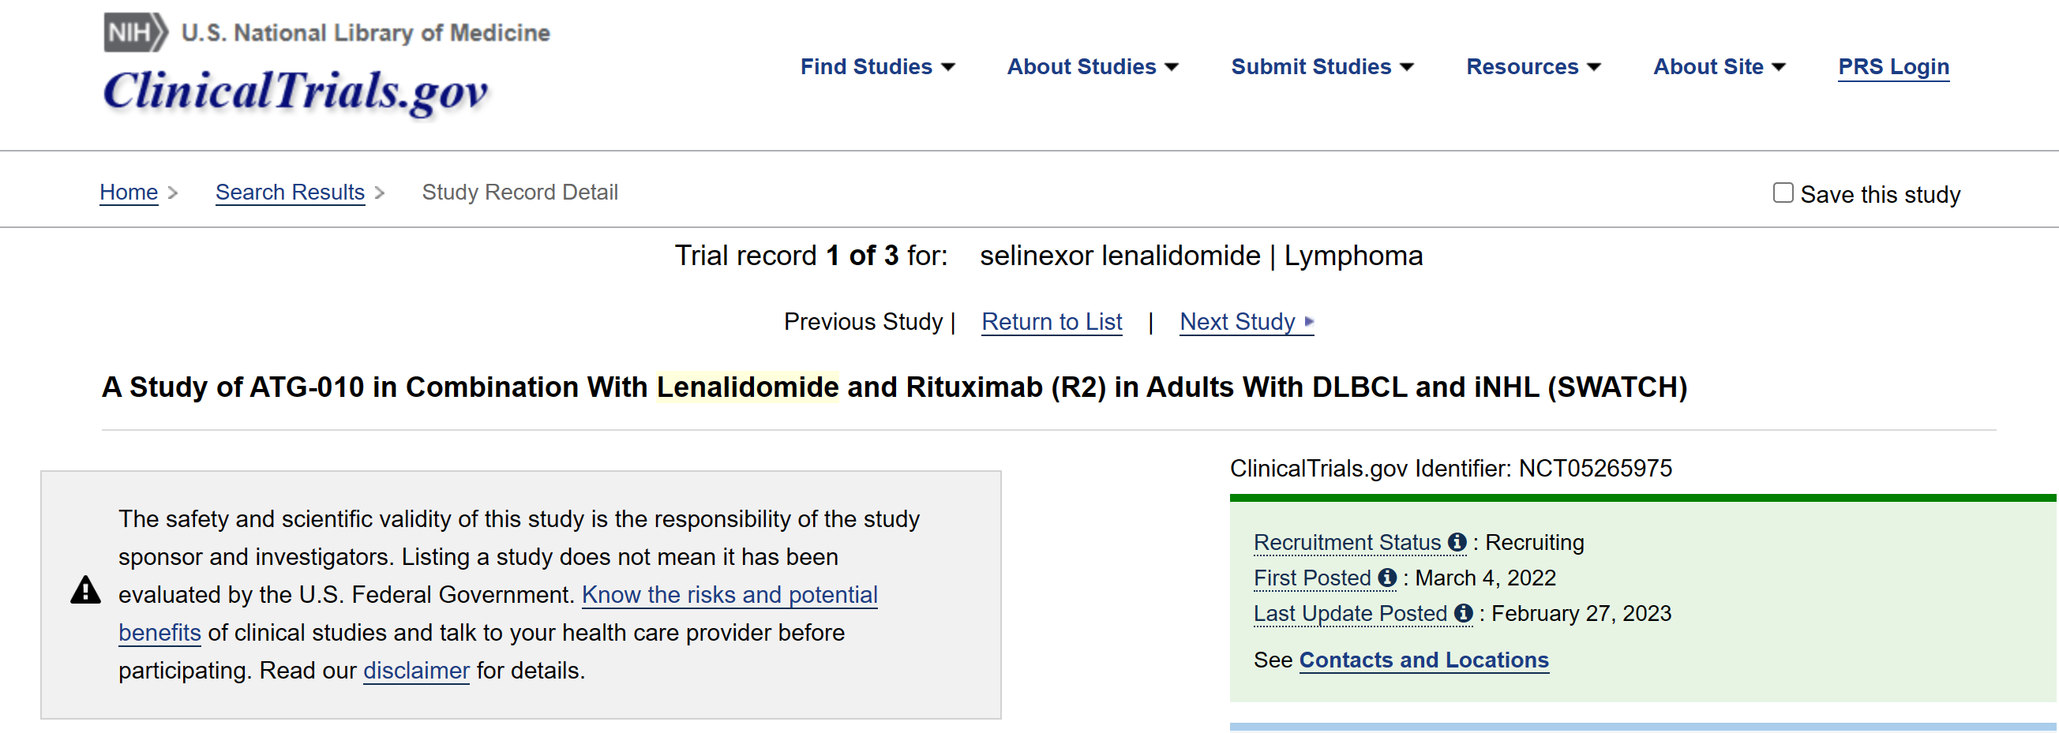
Task: Click info icon beside Recruitment Status
Action: coord(1457,542)
